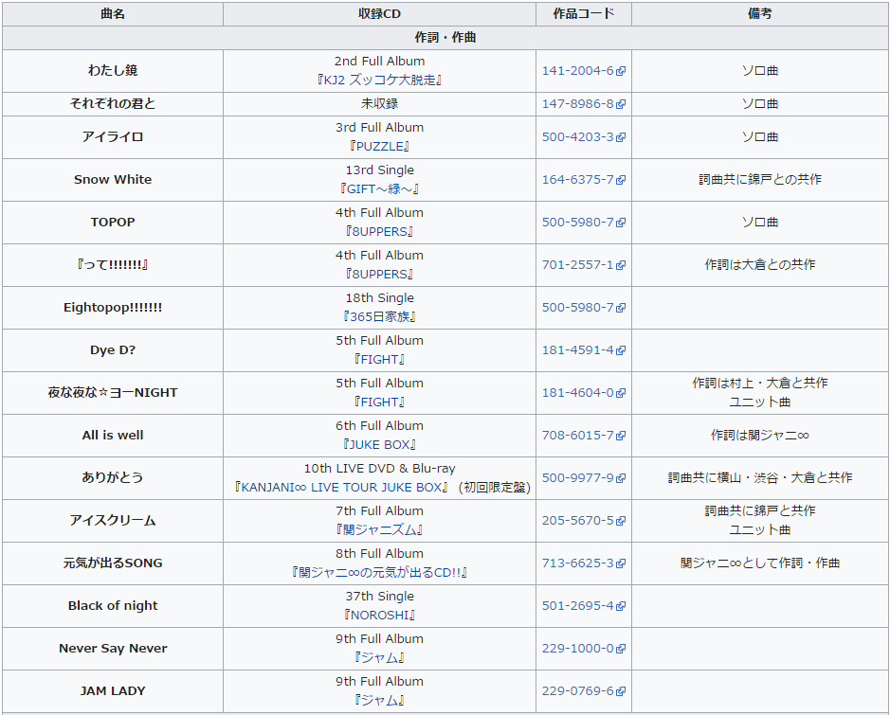Open work code link 181-4591-4
890x715 pixels.
[x=584, y=349]
